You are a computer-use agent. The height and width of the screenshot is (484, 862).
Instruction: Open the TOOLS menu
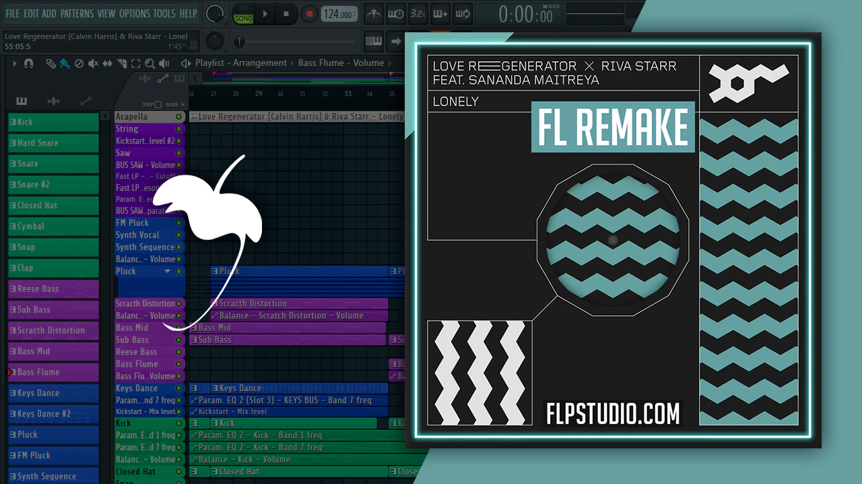pos(164,13)
